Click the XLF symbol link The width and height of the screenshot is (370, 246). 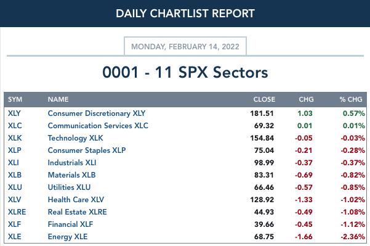[14, 224]
